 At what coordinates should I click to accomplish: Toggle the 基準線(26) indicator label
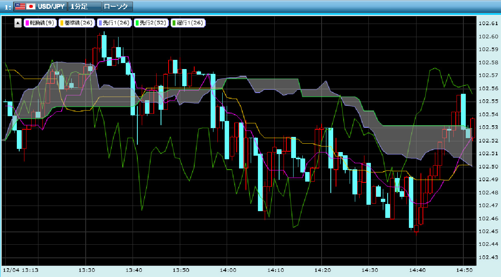pyautogui.click(x=76, y=23)
